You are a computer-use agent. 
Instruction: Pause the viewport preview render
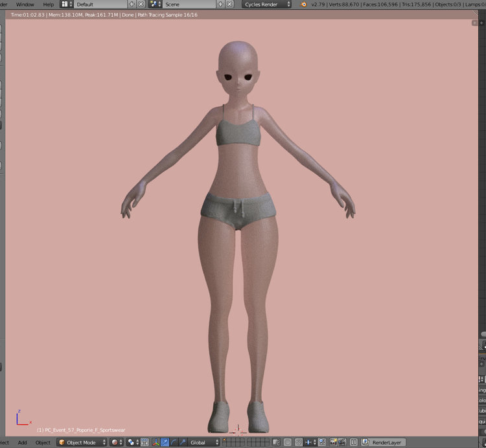point(354,442)
